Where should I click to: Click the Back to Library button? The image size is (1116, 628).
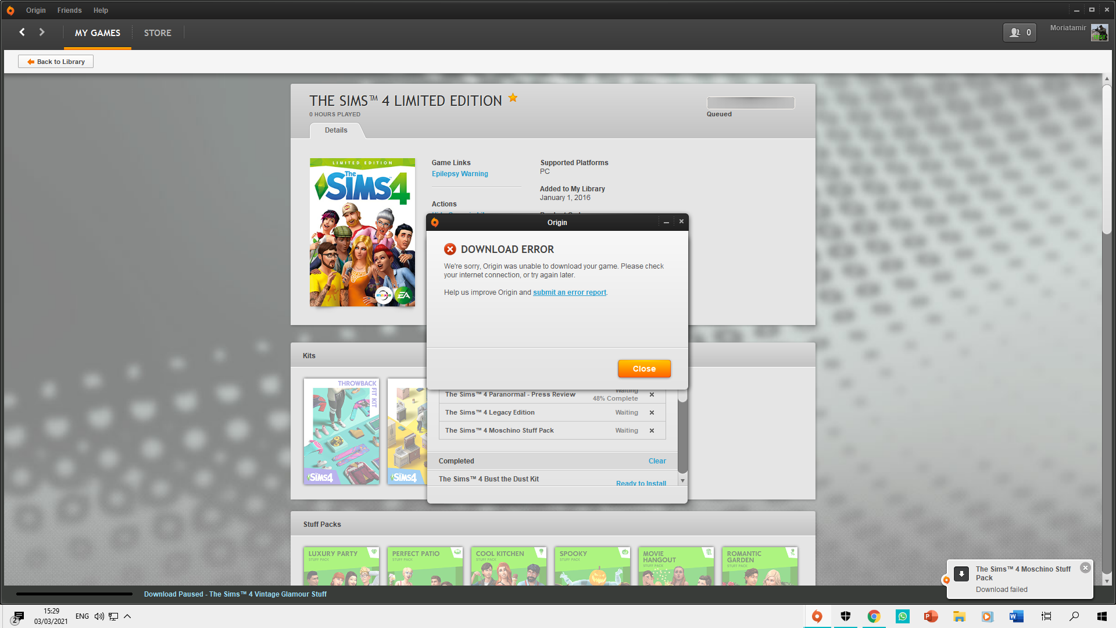point(56,62)
